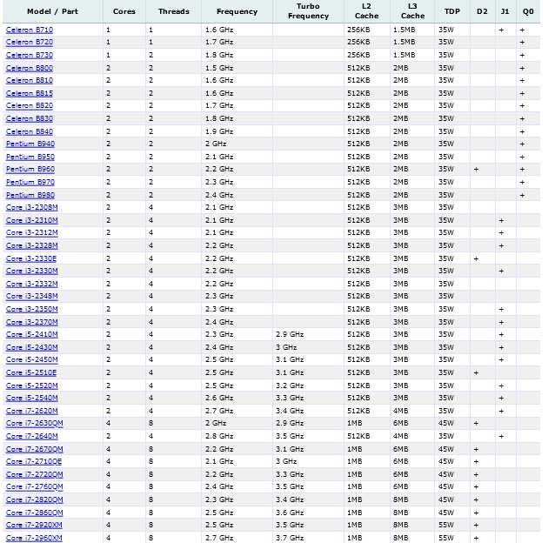Image resolution: width=555 pixels, height=543 pixels.
Task: Click the Q0 column header
Action: tap(528, 11)
